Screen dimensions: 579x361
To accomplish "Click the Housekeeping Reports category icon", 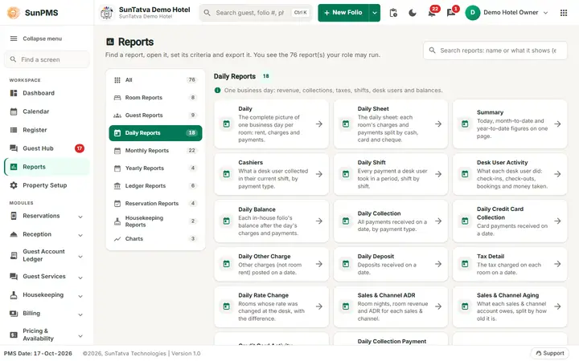I will pos(117,221).
